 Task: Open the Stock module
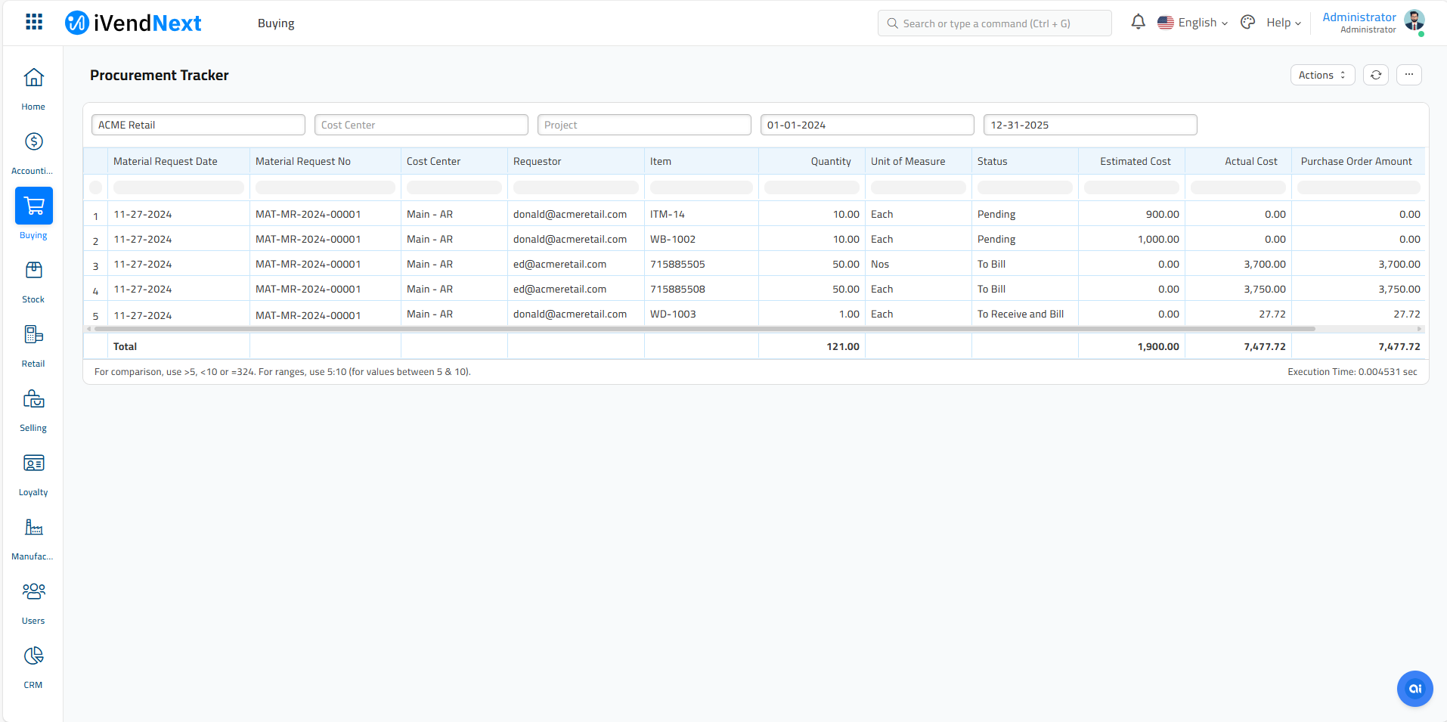(33, 280)
